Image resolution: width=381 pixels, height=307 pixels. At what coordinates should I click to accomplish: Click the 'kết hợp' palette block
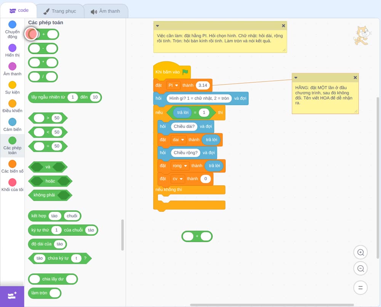[x=54, y=216]
